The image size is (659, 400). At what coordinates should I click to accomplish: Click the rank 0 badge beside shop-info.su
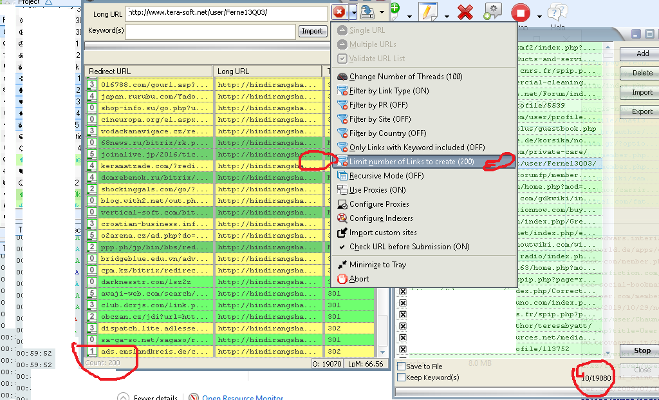pos(92,108)
